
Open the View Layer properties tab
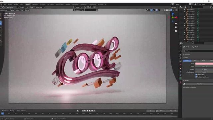tap(180, 58)
